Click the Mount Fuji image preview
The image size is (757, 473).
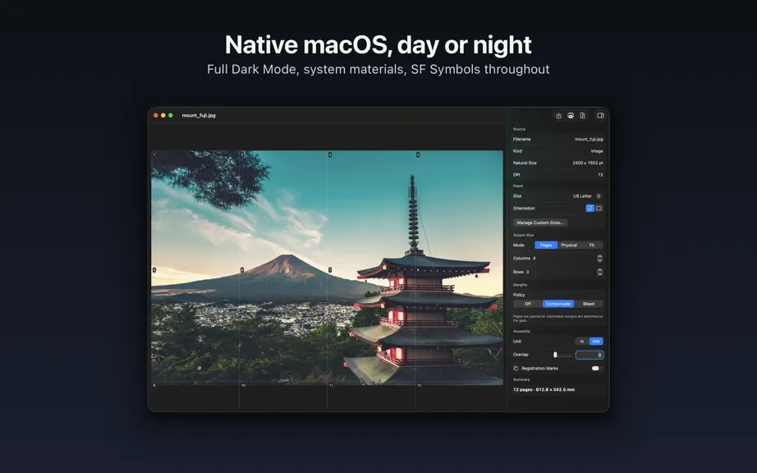327,268
